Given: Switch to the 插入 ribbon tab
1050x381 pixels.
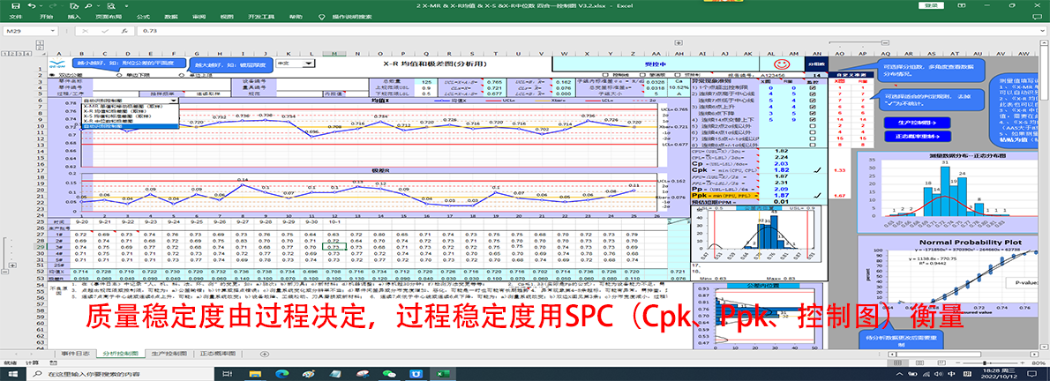Looking at the screenshot, I should point(74,16).
